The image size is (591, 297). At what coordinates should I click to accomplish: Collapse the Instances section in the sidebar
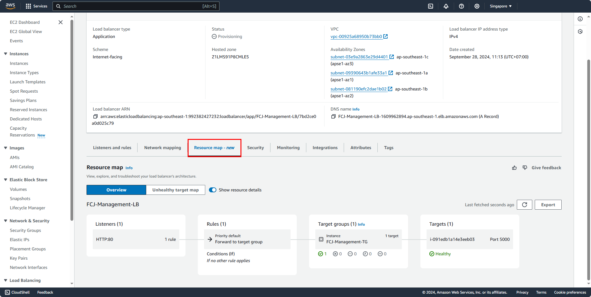[x=5, y=54]
